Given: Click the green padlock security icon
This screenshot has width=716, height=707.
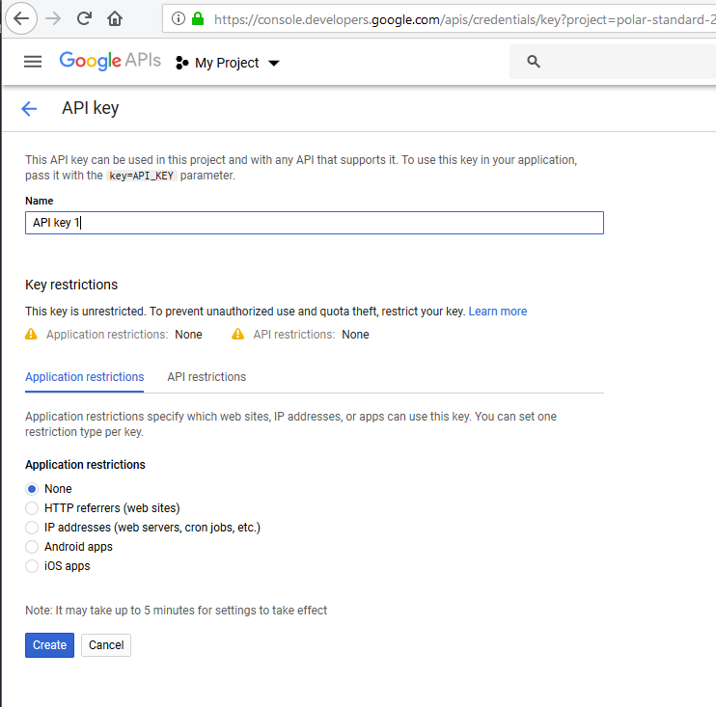Looking at the screenshot, I should click(198, 18).
